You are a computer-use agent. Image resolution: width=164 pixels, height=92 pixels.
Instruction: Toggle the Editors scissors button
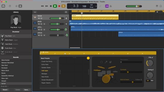20,6
